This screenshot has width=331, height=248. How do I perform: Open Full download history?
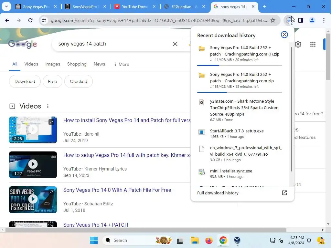(x=242, y=193)
